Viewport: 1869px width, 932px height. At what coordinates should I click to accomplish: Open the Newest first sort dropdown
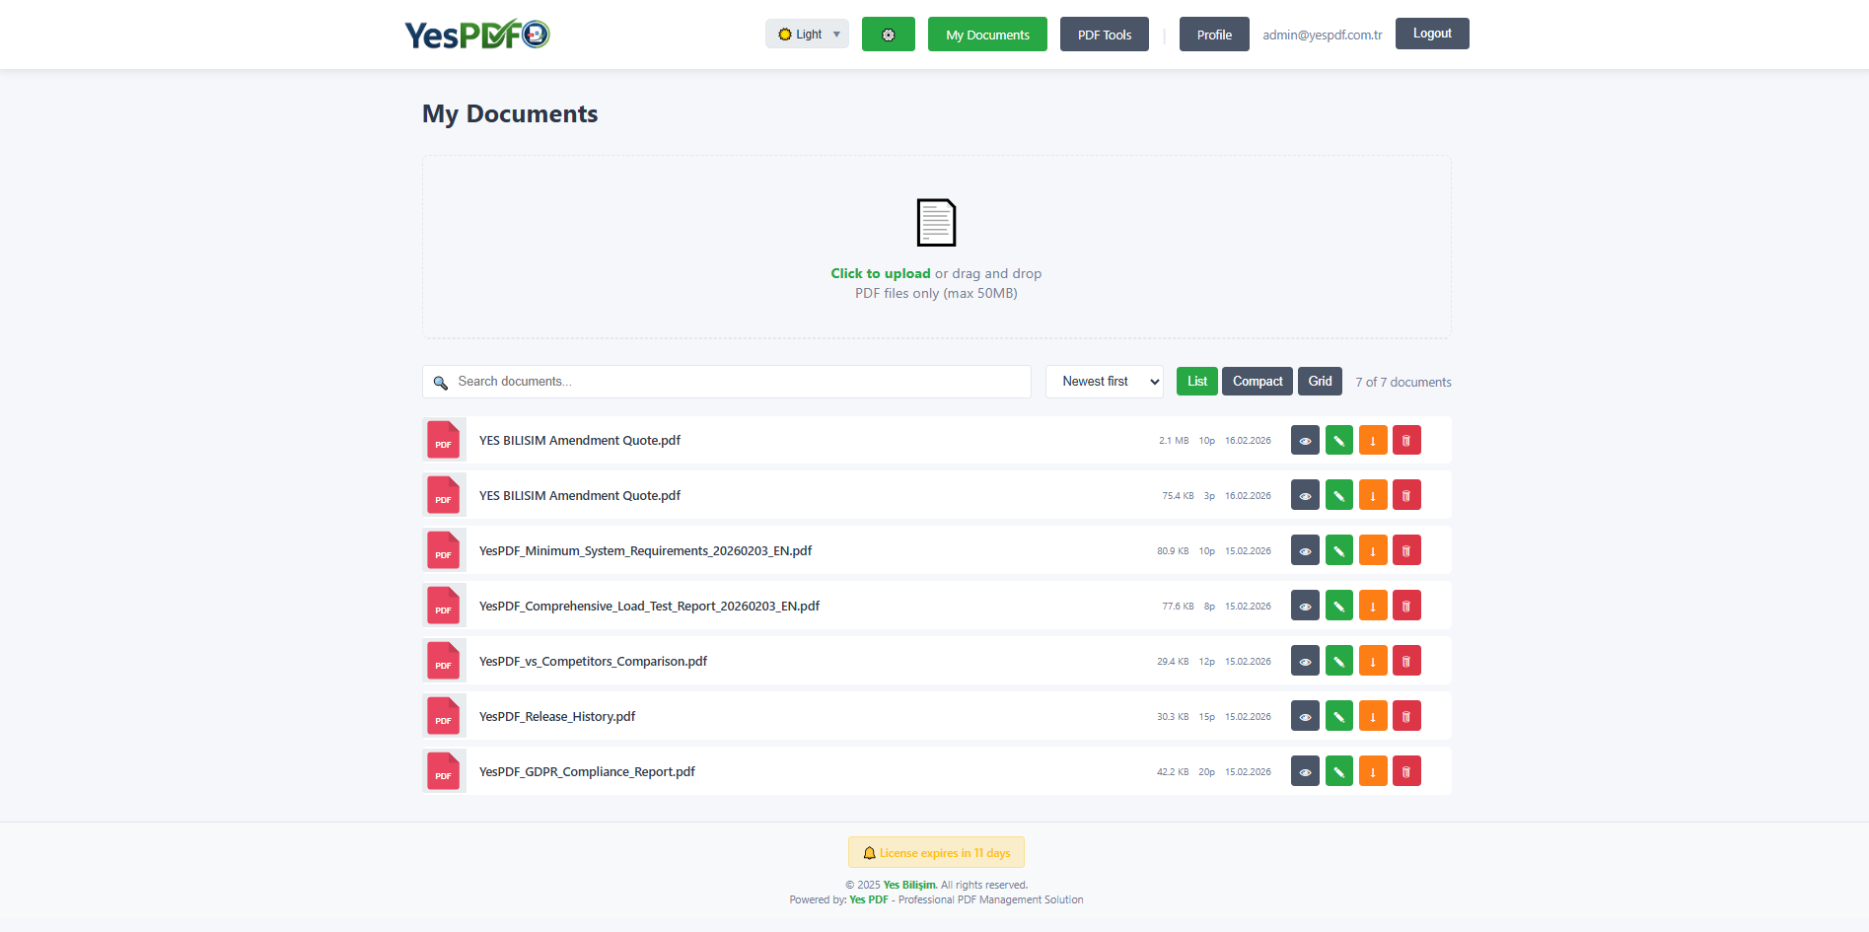(1104, 382)
